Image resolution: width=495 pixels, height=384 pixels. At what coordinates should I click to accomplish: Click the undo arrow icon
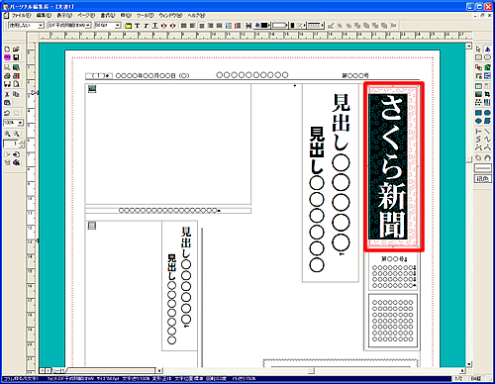click(x=7, y=113)
